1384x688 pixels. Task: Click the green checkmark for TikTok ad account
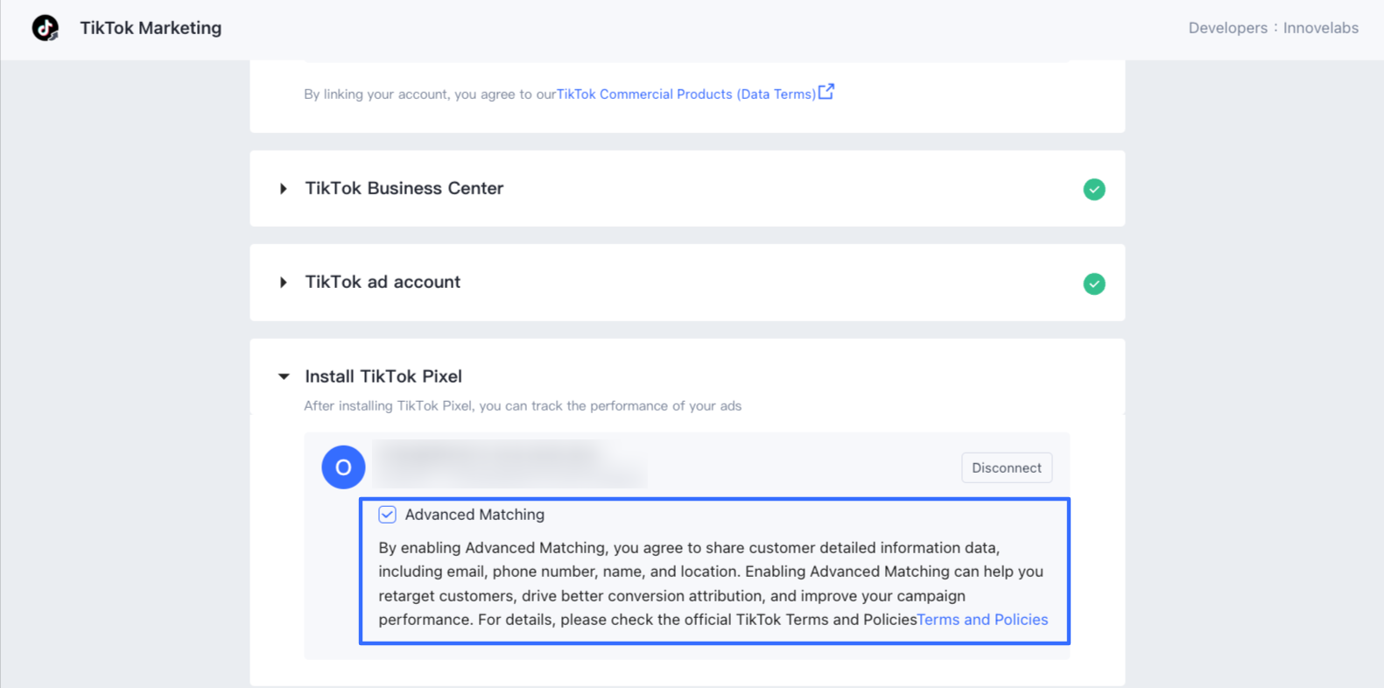click(1093, 284)
